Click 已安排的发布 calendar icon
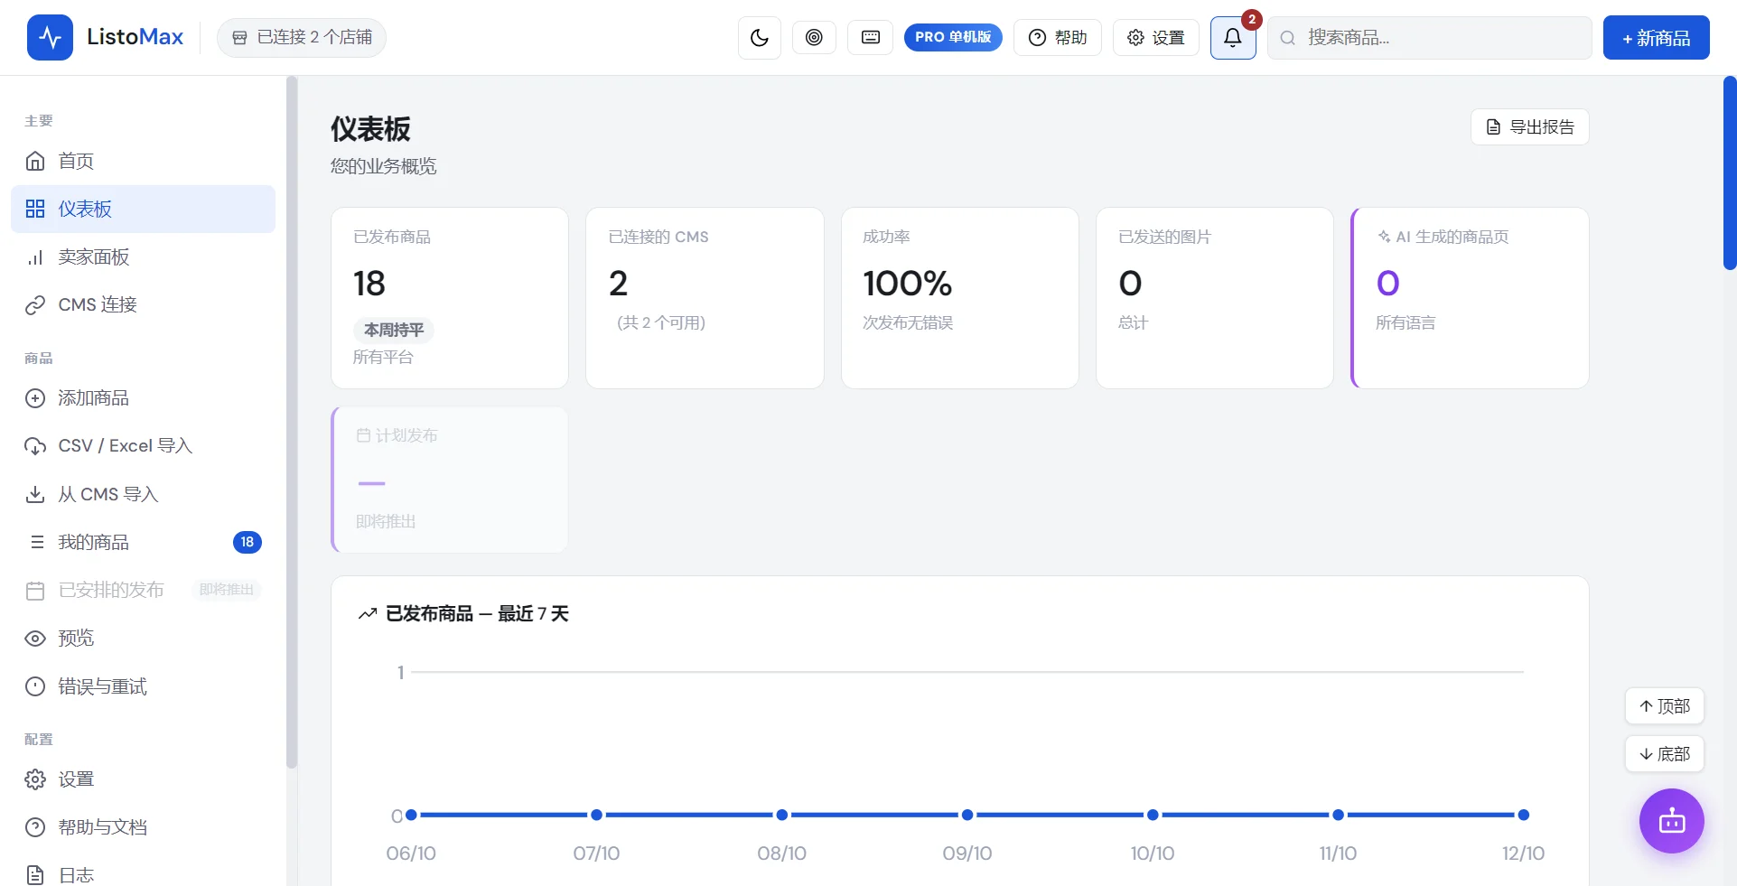Screen dimensions: 1737x886 tap(35, 591)
